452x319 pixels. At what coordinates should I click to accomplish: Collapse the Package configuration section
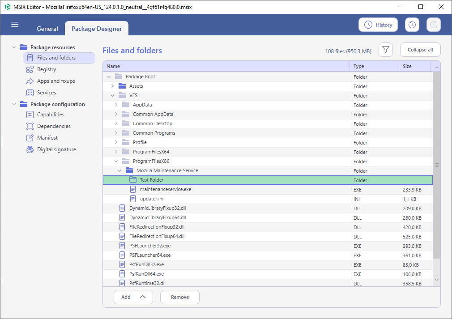click(x=14, y=104)
